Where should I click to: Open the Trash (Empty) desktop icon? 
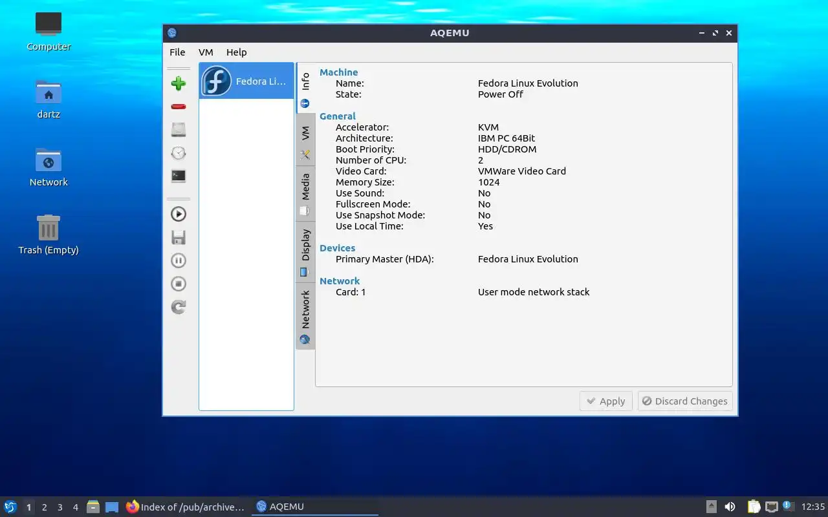coord(49,235)
